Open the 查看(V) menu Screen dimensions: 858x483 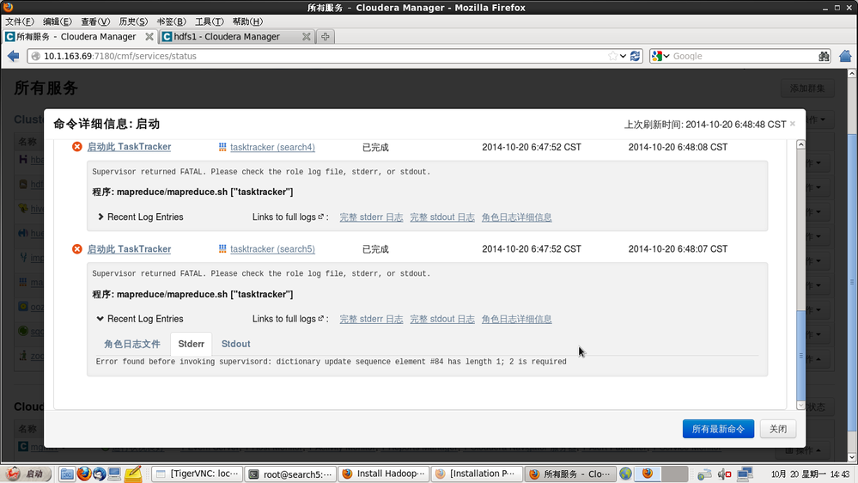pos(95,21)
